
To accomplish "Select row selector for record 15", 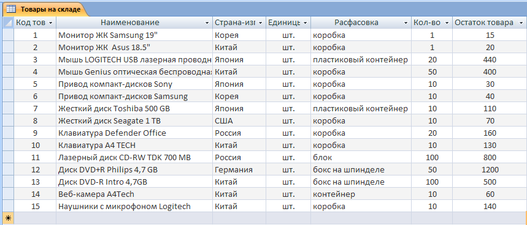I will 8,207.
